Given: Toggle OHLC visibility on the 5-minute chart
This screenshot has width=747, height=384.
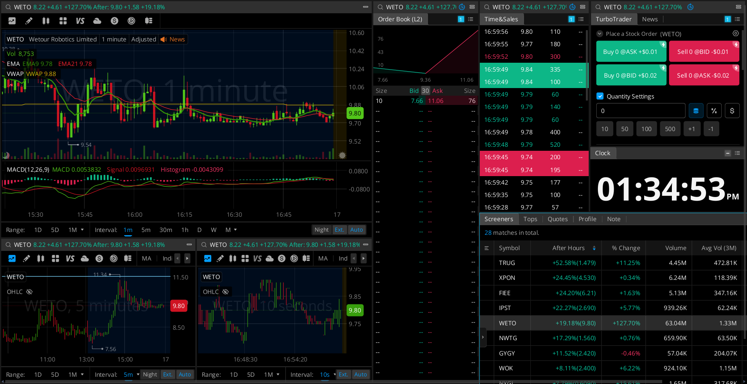Looking at the screenshot, I should coord(29,292).
